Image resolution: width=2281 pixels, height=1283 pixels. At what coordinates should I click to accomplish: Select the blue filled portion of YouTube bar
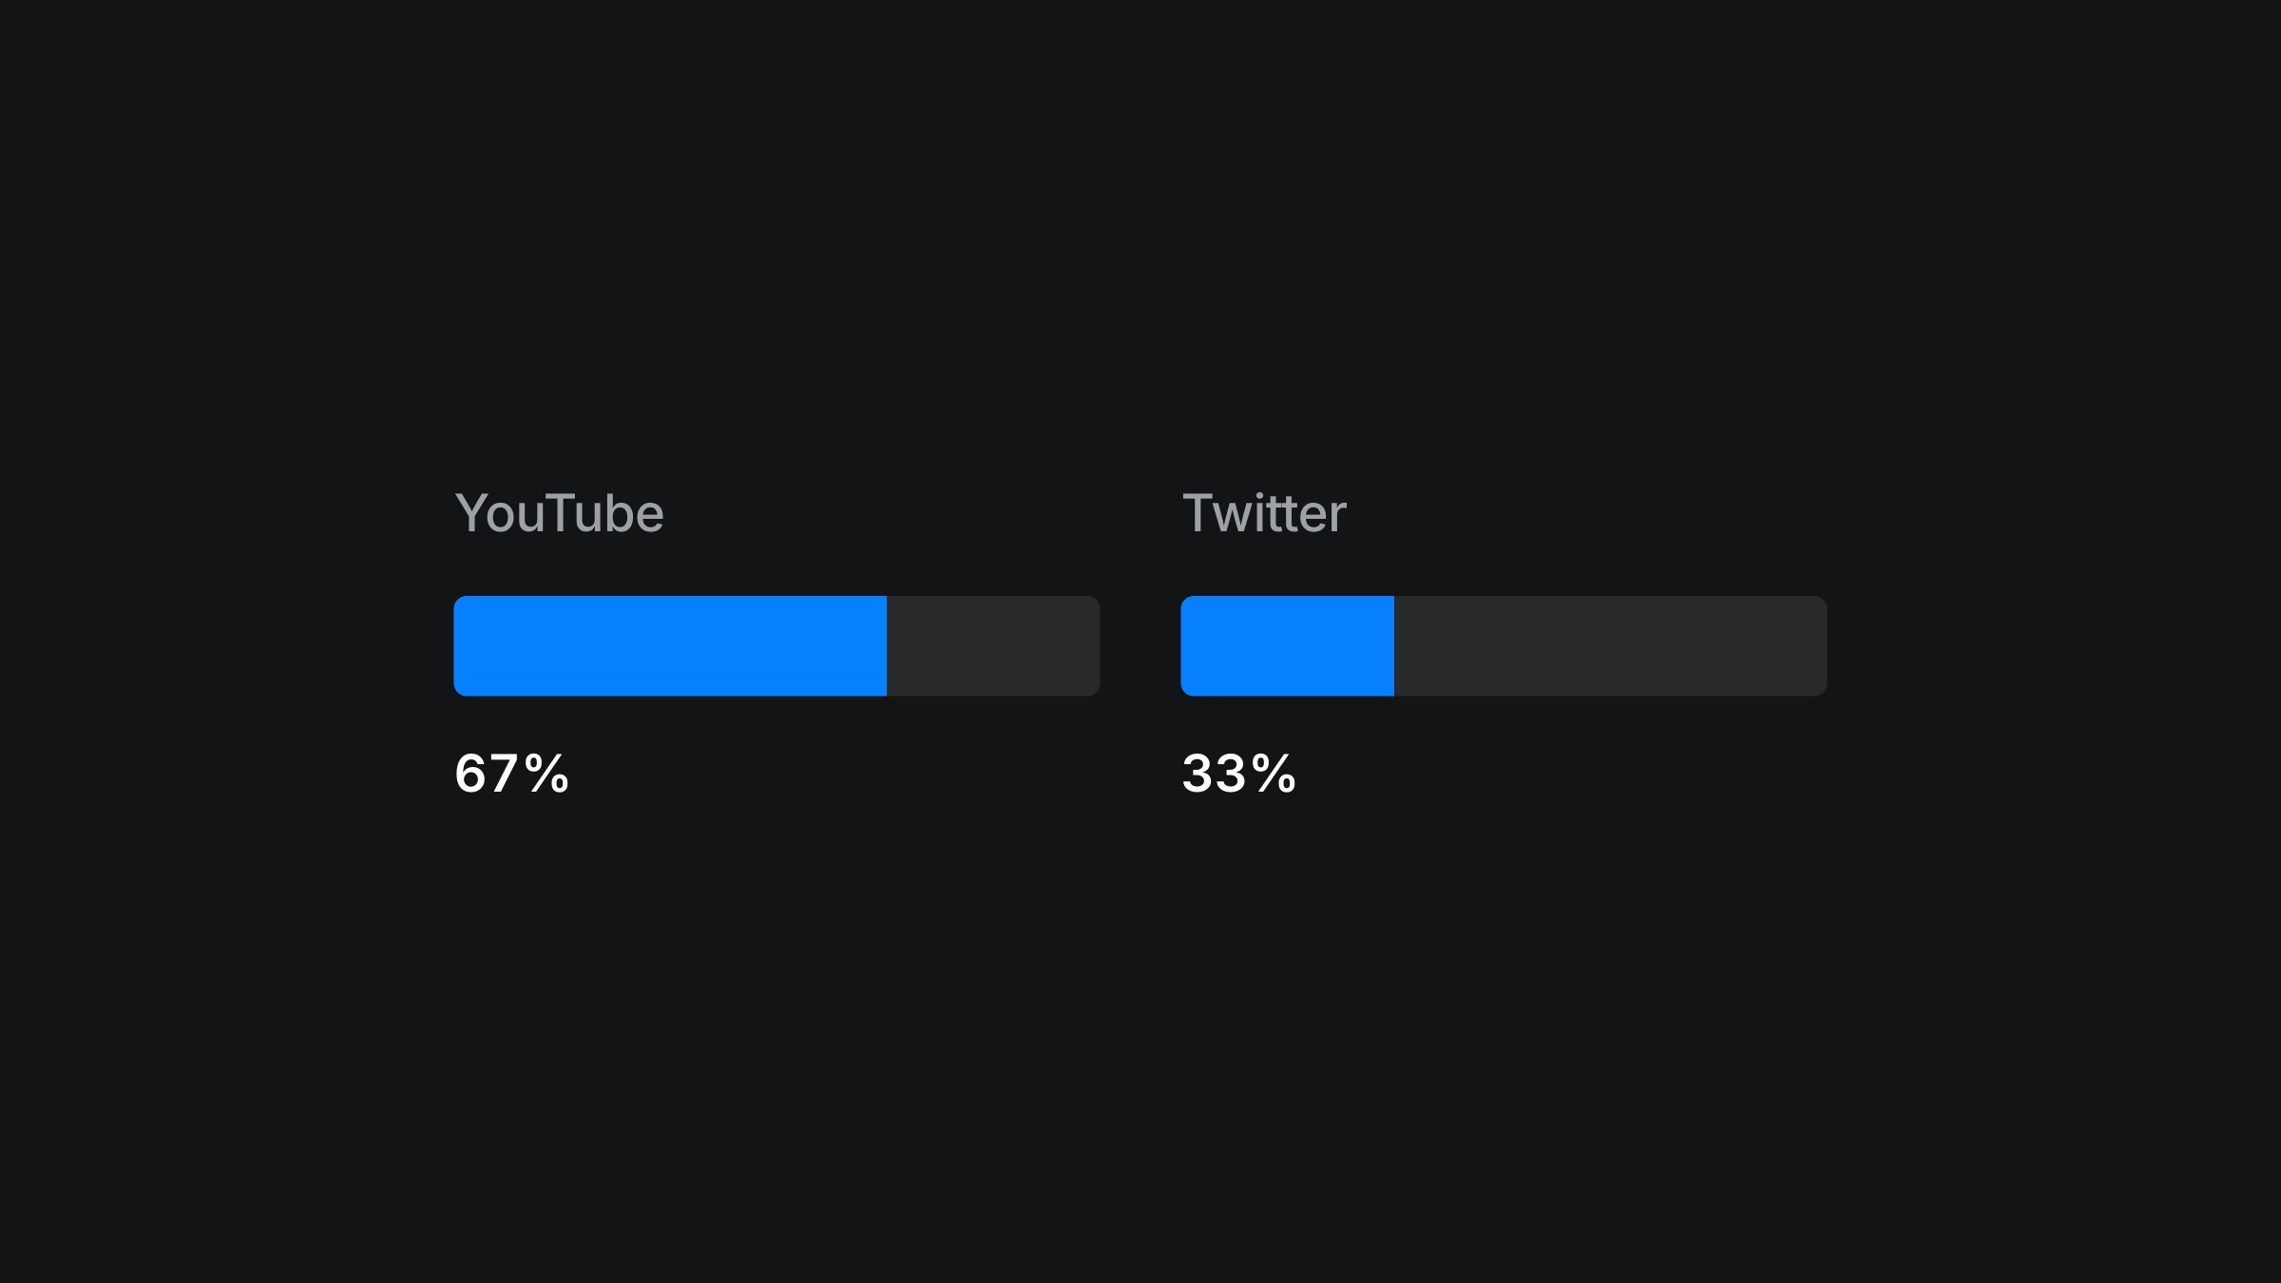coord(670,646)
